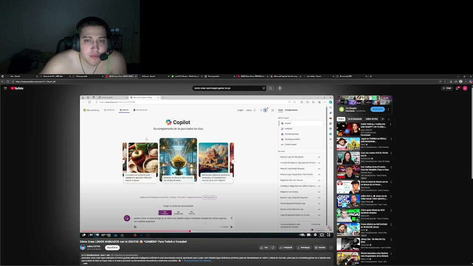
Task: Toggle subtitles in the video player
Action: [309, 235]
